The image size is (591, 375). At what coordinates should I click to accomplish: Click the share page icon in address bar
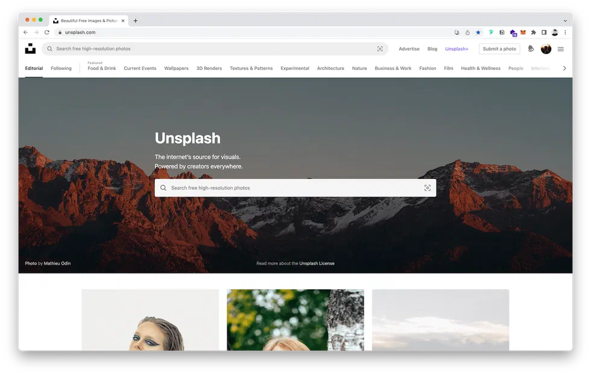[467, 33]
